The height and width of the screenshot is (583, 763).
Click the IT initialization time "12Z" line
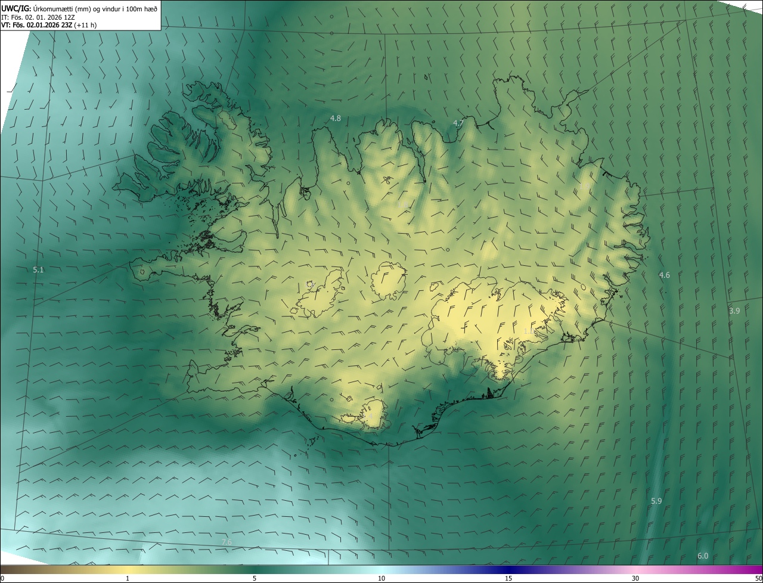coord(38,17)
